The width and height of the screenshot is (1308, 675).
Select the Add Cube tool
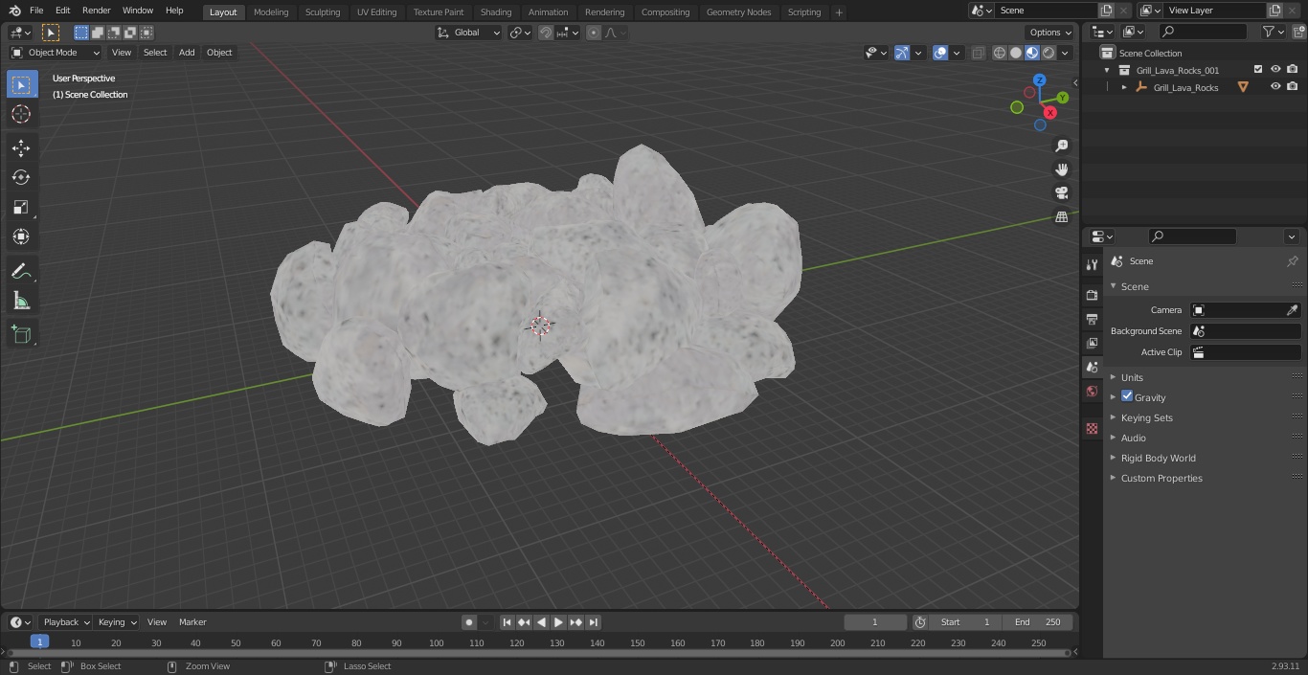tap(21, 335)
